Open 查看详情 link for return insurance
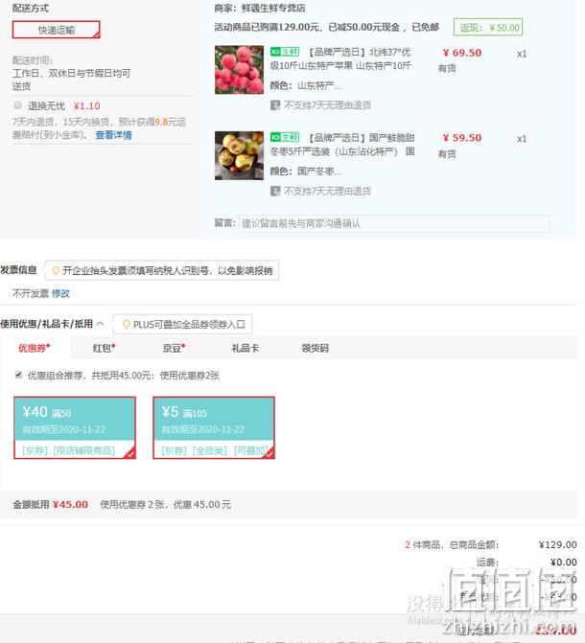 [x=113, y=135]
